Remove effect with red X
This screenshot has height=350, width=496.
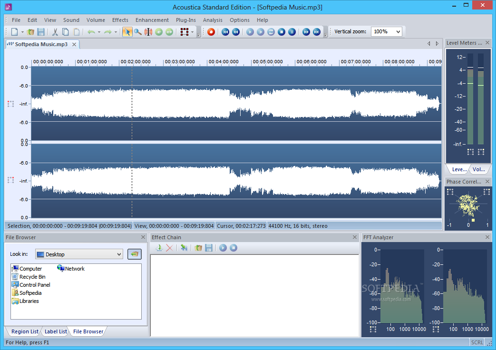pos(170,248)
